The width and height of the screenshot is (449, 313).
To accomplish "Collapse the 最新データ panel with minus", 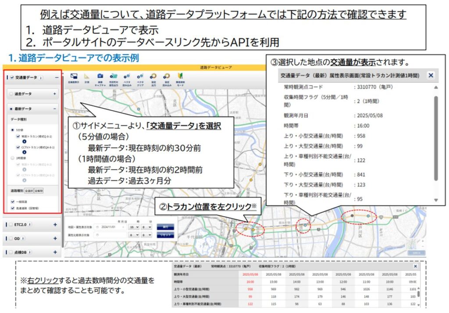I will [x=55, y=109].
